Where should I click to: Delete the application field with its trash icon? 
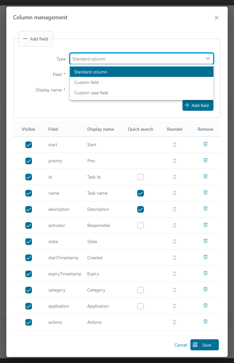pos(205,305)
